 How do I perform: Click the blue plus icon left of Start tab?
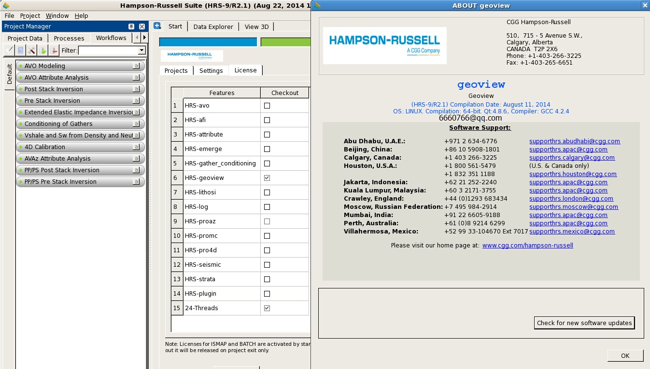(157, 26)
